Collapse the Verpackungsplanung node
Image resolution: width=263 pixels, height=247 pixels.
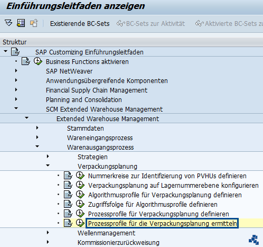click(x=48, y=166)
